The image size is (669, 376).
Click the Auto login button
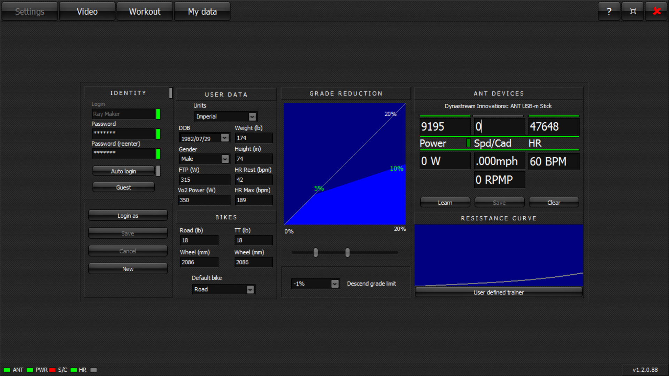click(x=123, y=171)
